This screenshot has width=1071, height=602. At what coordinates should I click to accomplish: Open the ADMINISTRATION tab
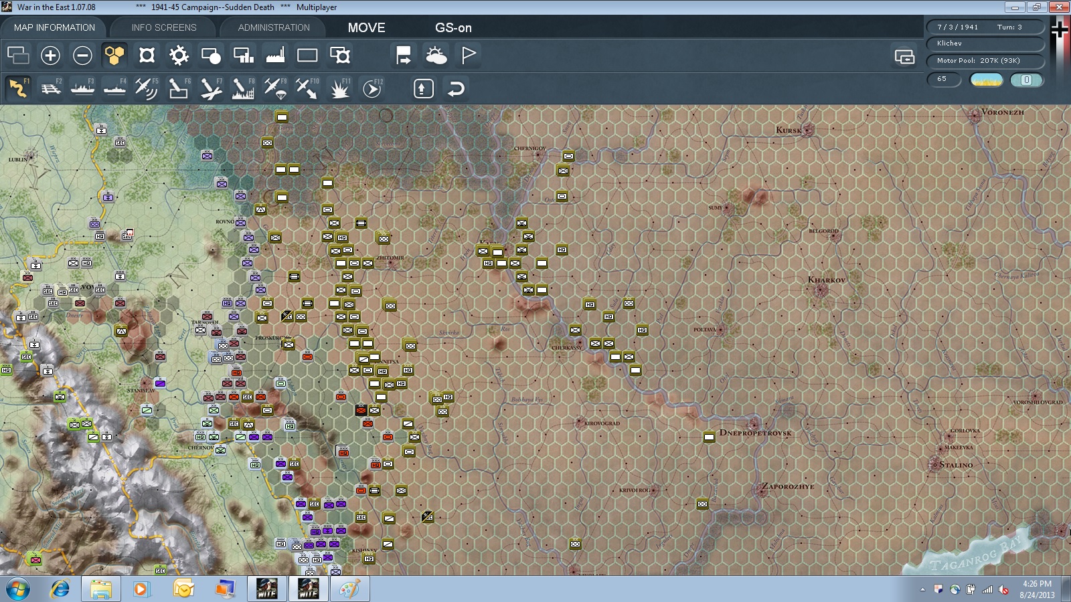click(274, 27)
